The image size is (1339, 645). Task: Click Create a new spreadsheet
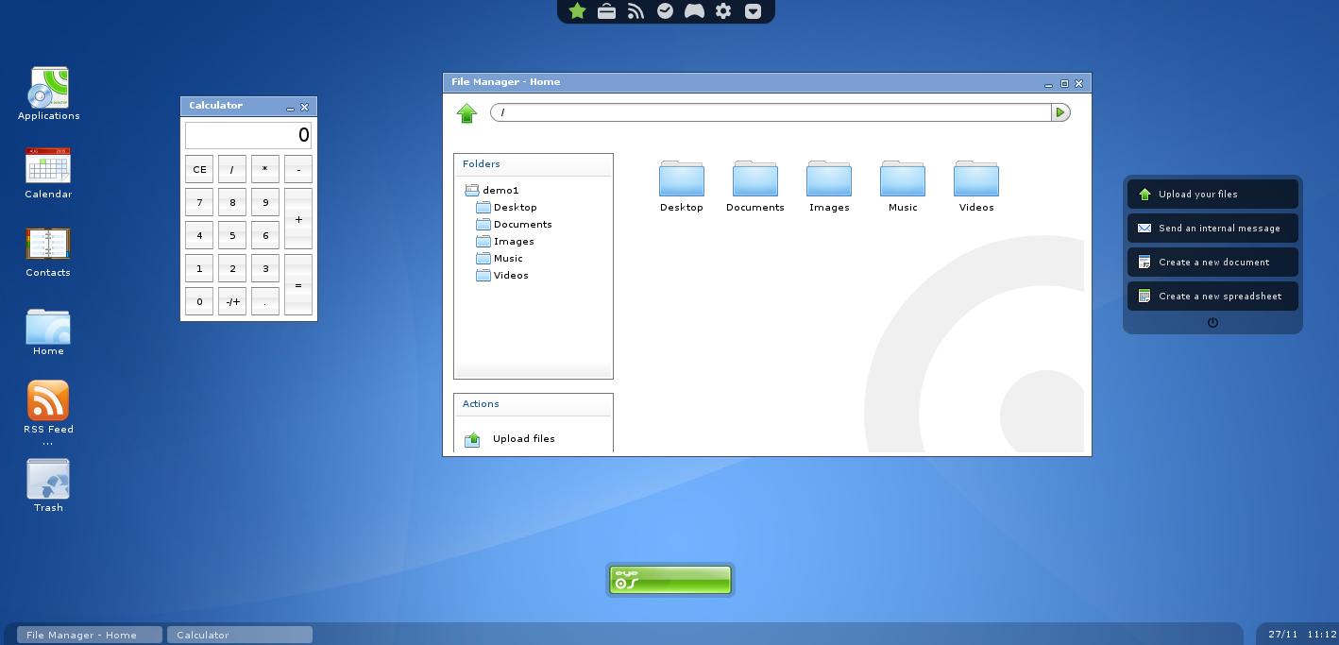(x=1212, y=297)
